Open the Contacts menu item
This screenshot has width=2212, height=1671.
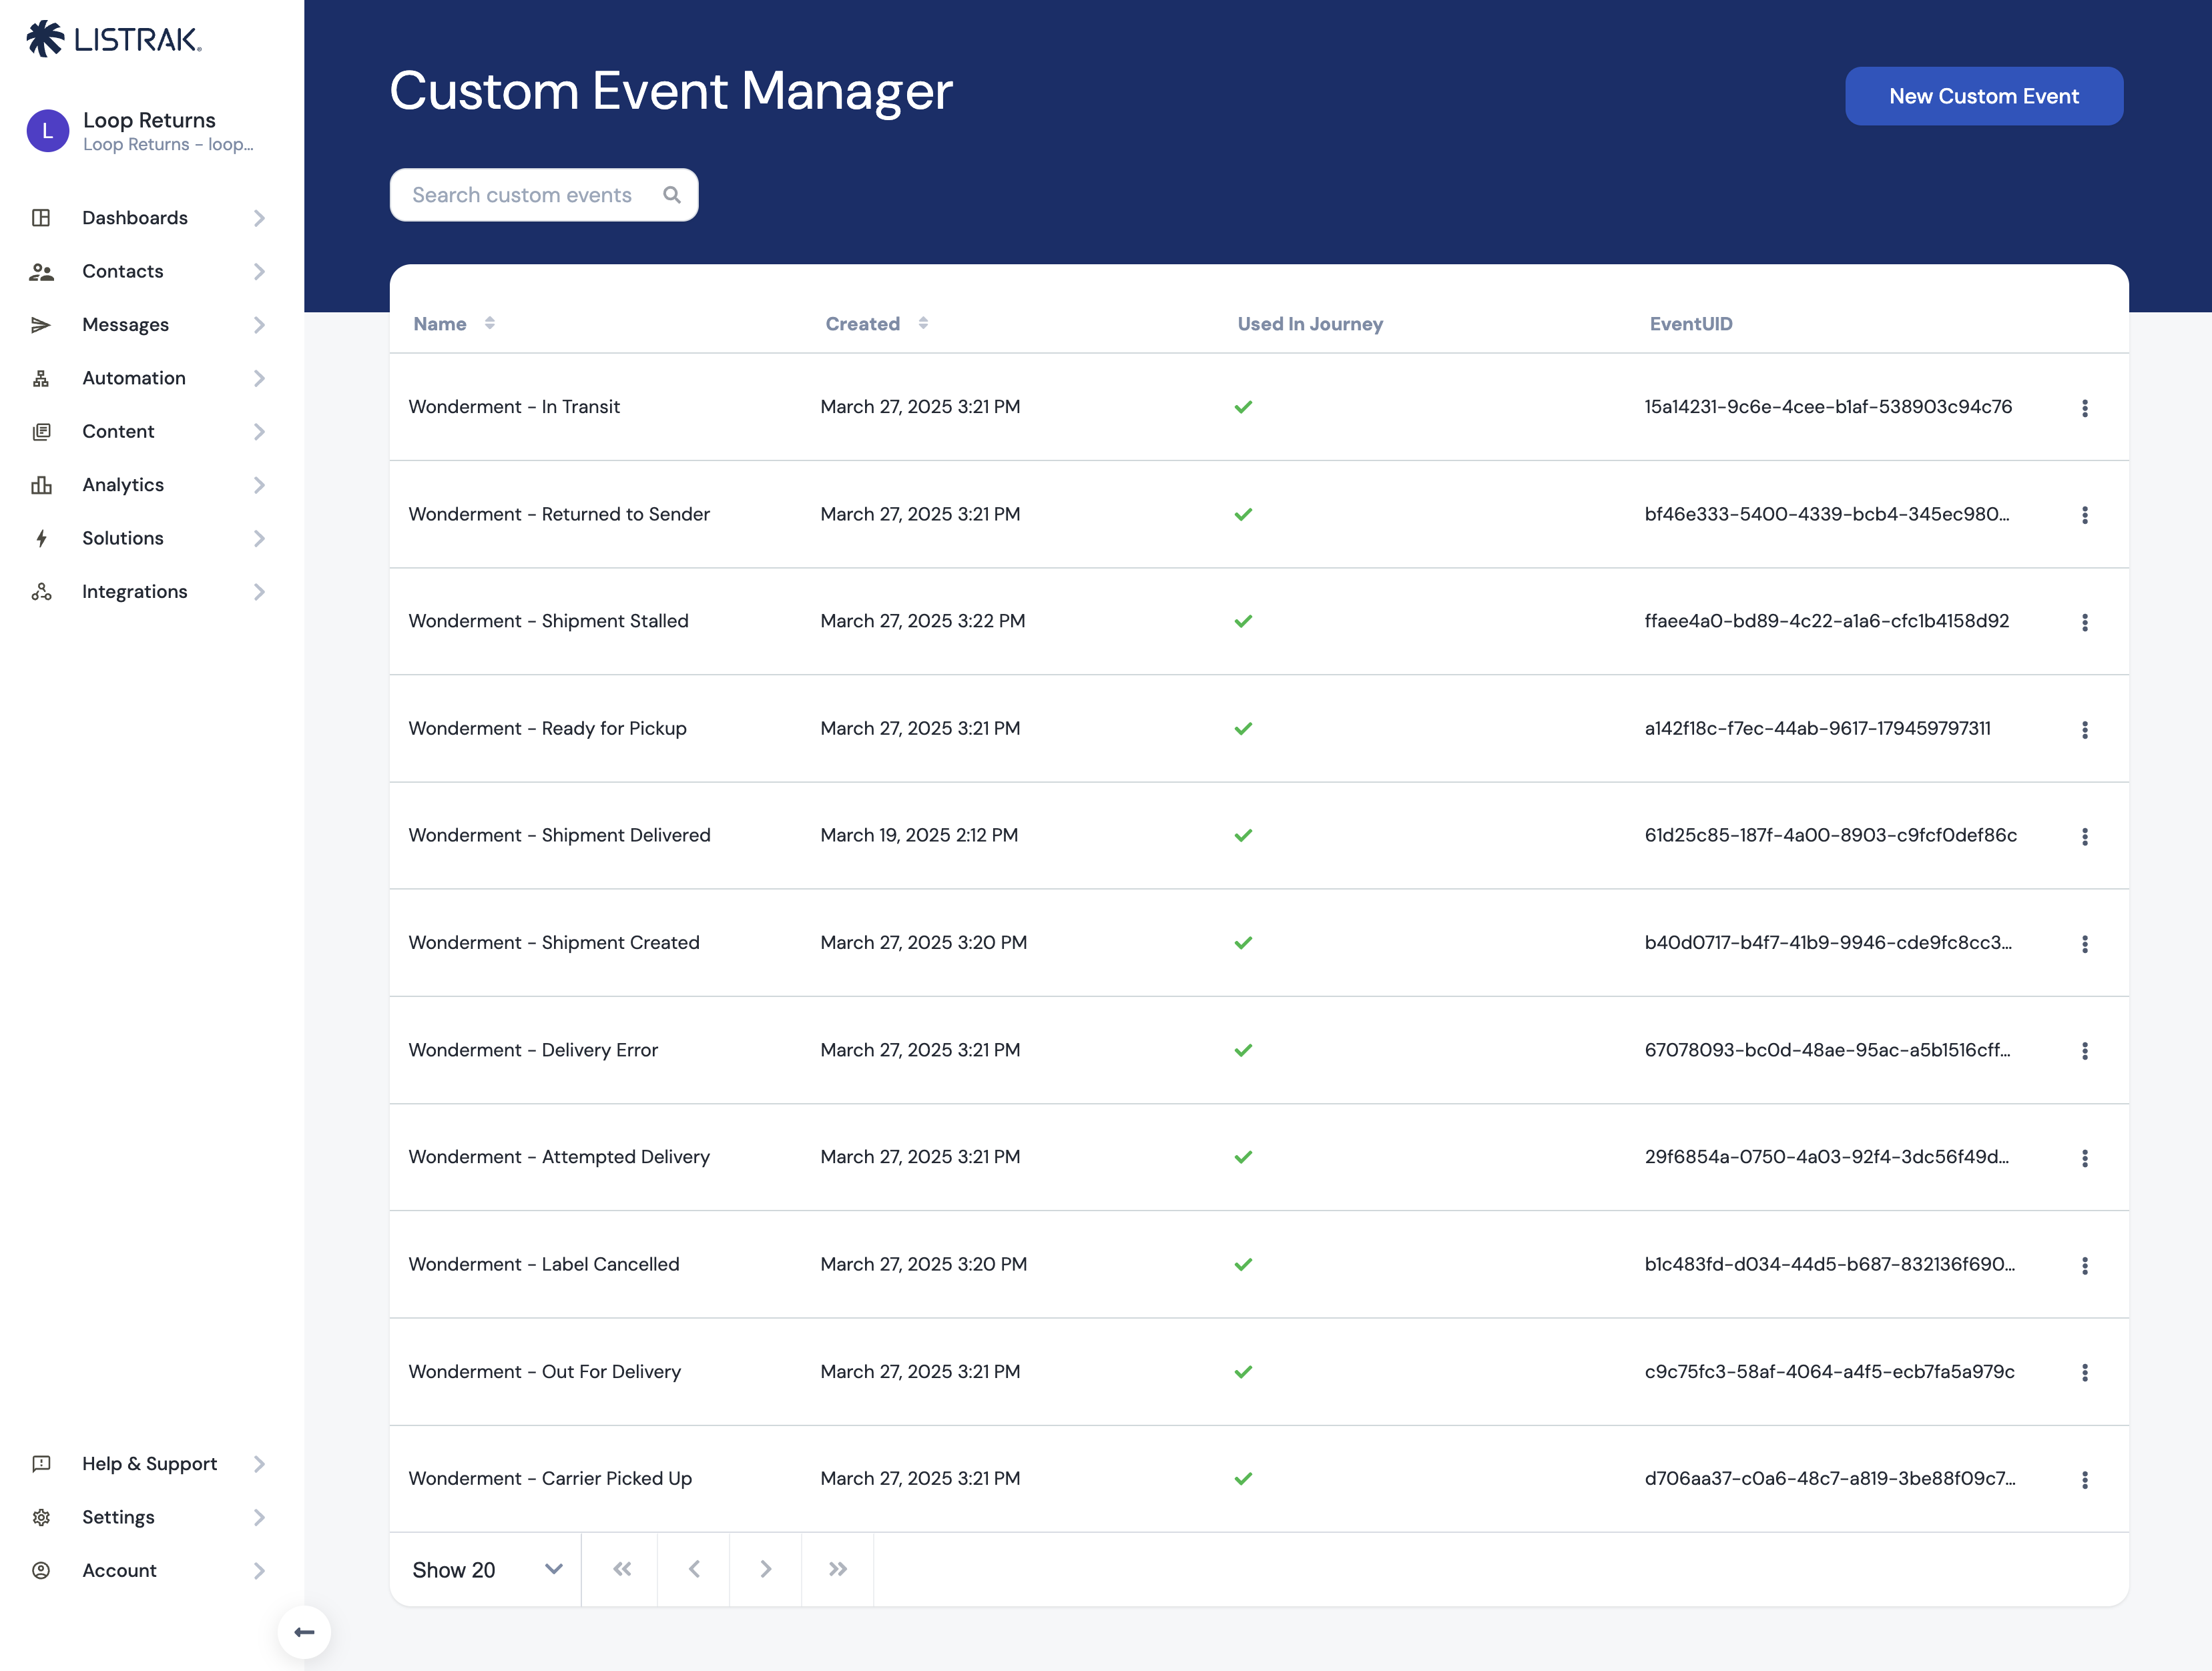[148, 271]
